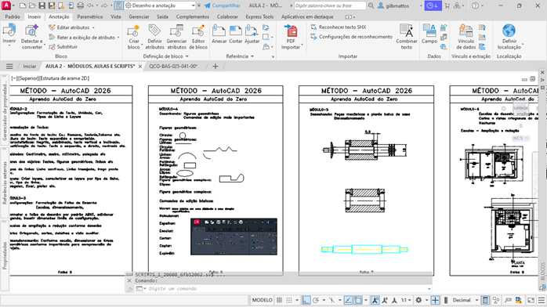This screenshot has width=547, height=307.
Task: Open the Padrão ribbon tab
Action: [13, 16]
